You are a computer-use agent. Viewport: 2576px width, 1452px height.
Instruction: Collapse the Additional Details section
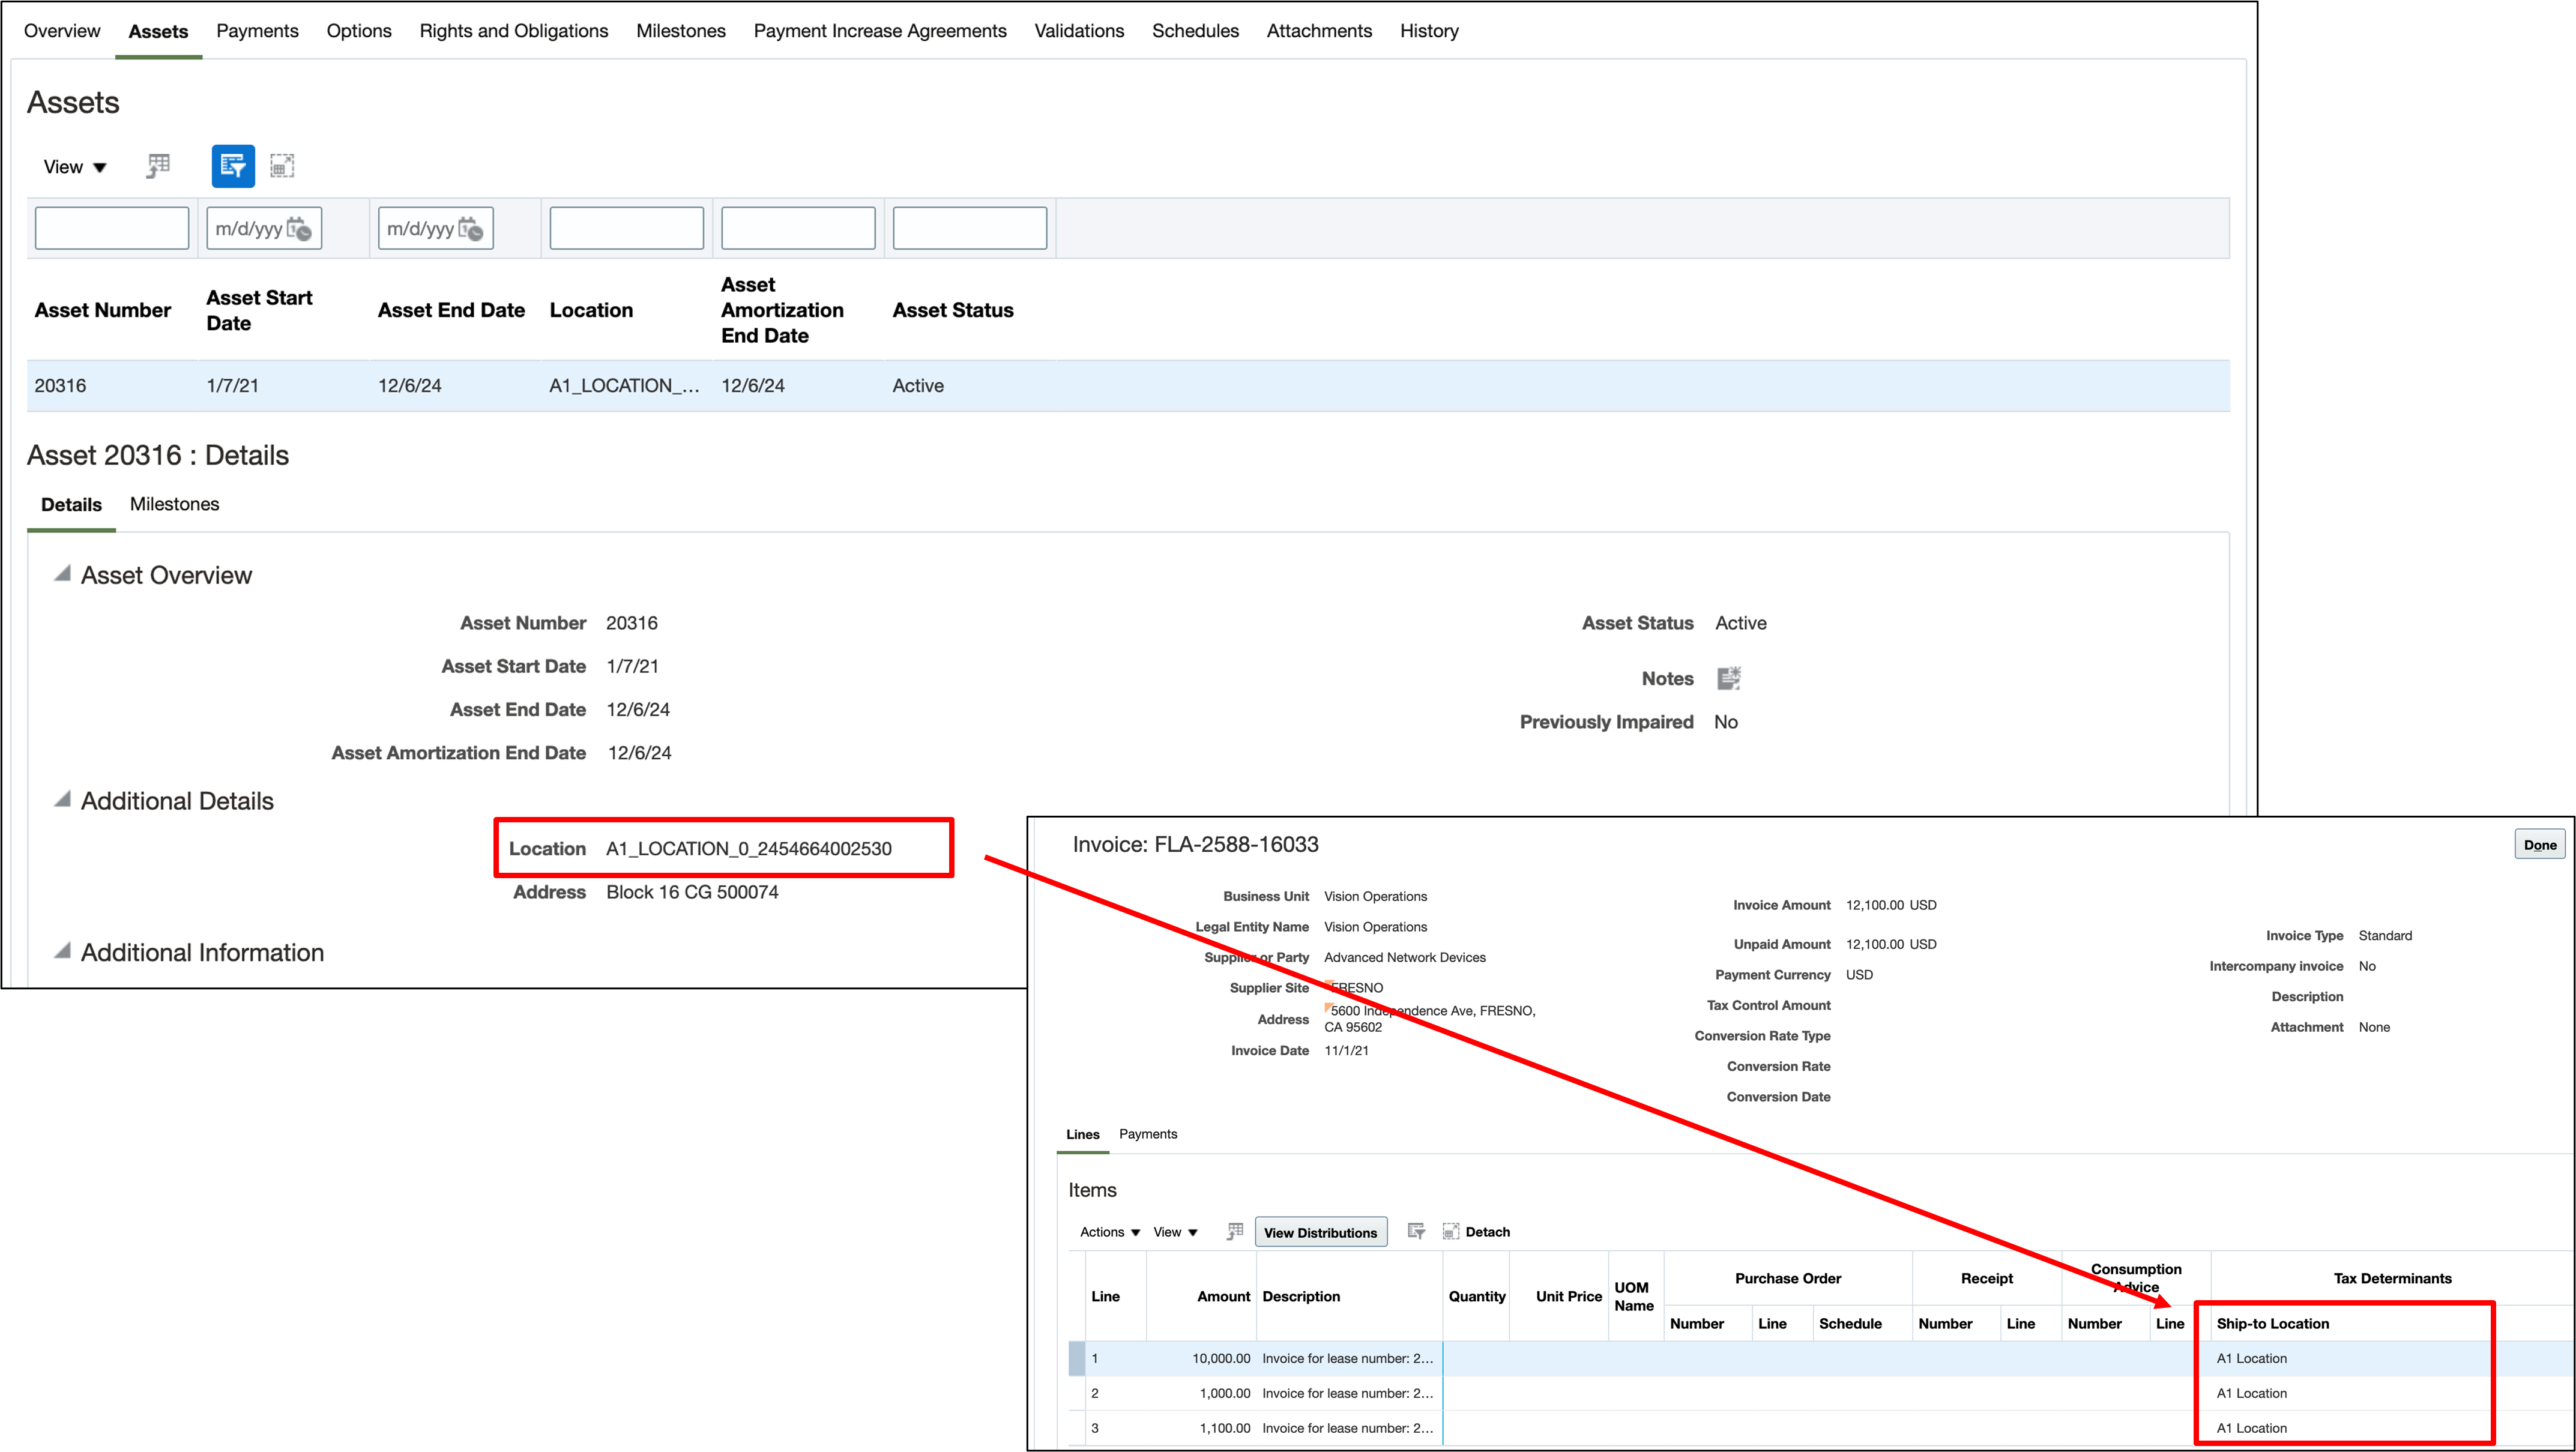point(63,800)
